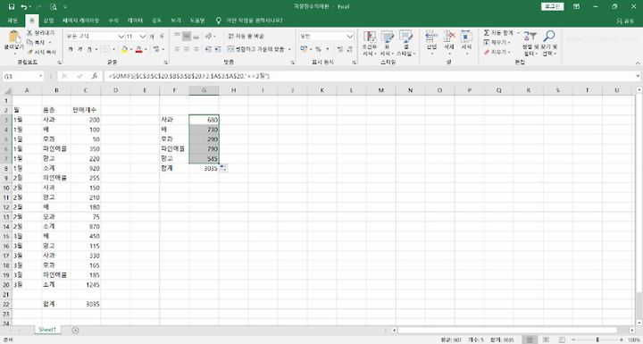Click the red font color button
The width and height of the screenshot is (643, 344).
(x=138, y=50)
